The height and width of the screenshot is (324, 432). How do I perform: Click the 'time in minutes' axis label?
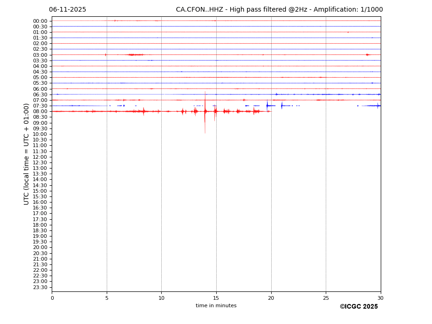(x=216, y=306)
